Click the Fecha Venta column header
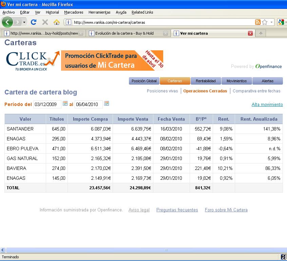287x261 pixels. click(x=171, y=119)
